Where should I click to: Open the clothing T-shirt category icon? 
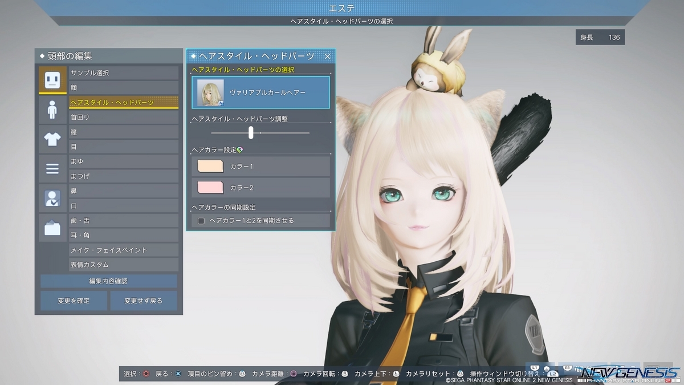click(x=52, y=139)
